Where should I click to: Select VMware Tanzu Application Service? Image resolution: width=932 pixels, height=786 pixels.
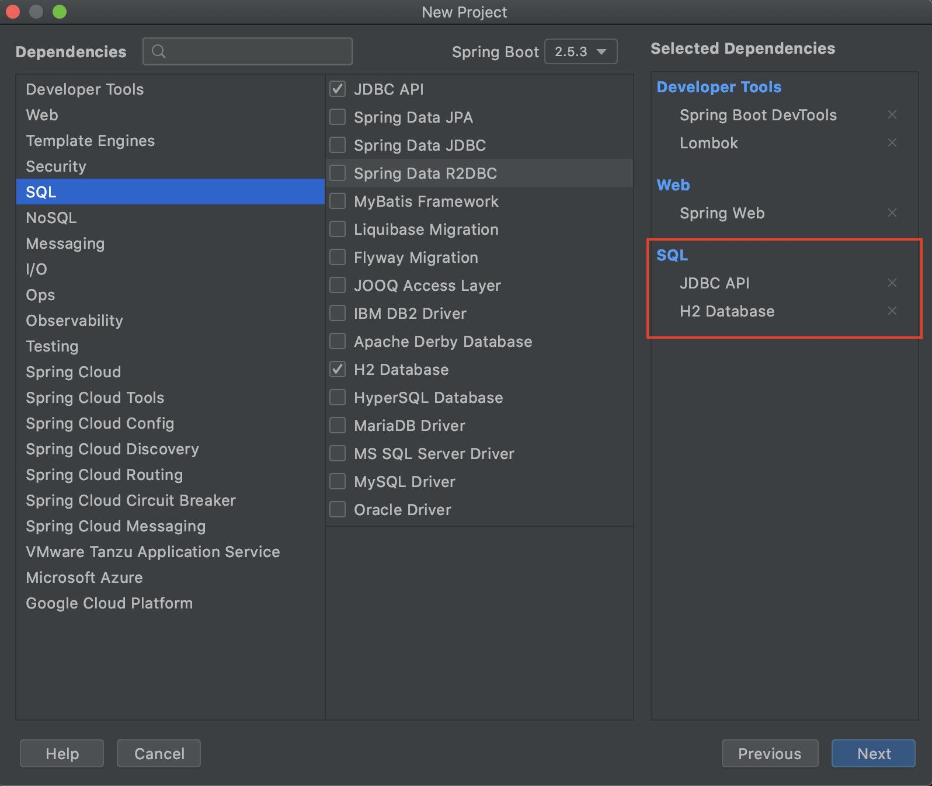(170, 551)
